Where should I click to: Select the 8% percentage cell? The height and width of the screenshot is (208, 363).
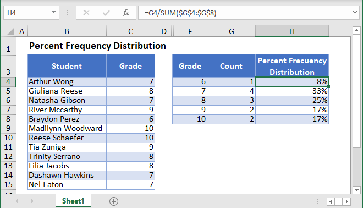[x=292, y=81]
